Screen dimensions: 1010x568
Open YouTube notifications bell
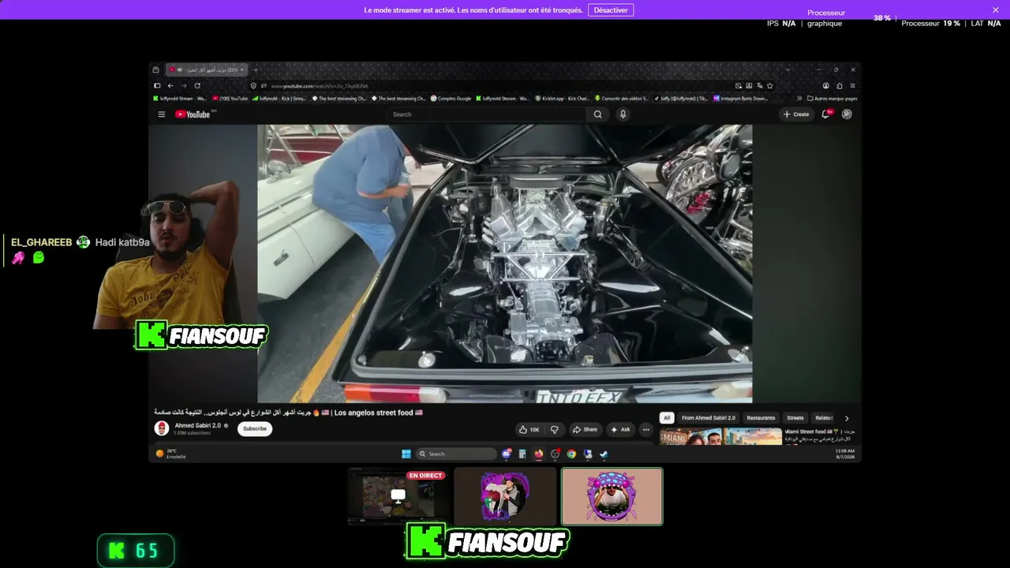pos(826,114)
